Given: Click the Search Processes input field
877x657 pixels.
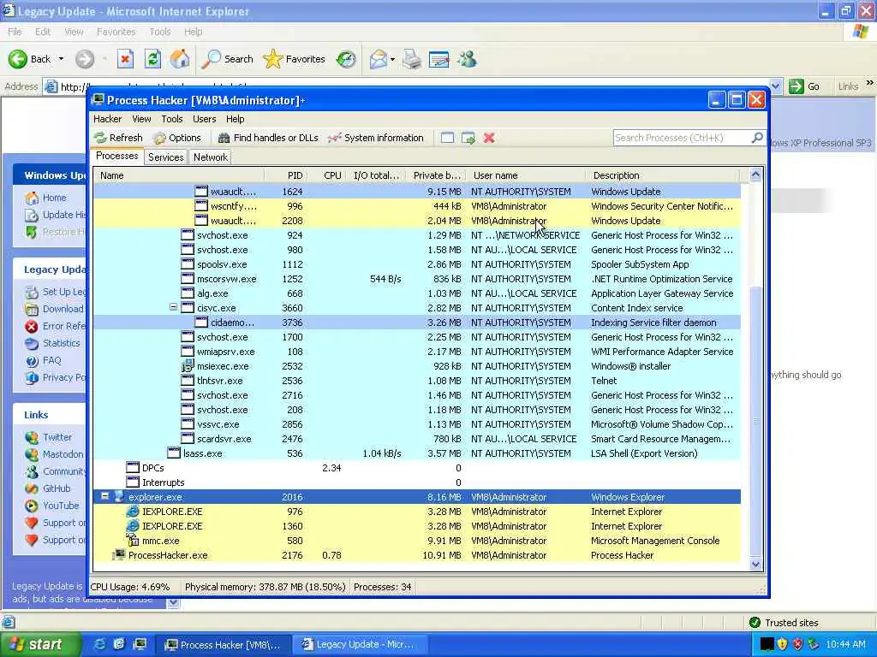Looking at the screenshot, I should pos(682,138).
